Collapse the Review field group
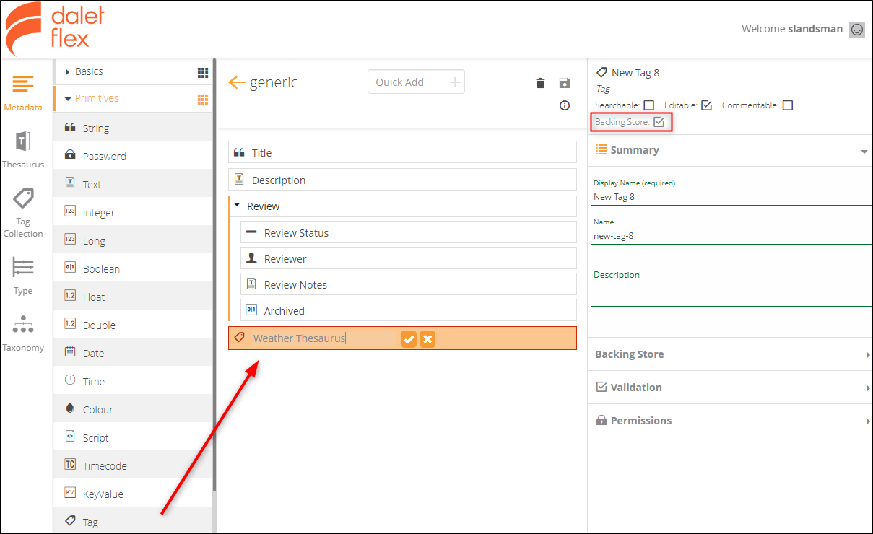This screenshot has height=534, width=873. [x=237, y=206]
